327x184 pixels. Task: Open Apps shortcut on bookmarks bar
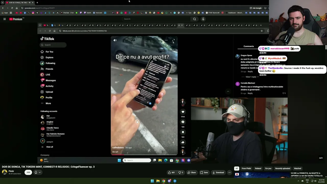pos(5,13)
